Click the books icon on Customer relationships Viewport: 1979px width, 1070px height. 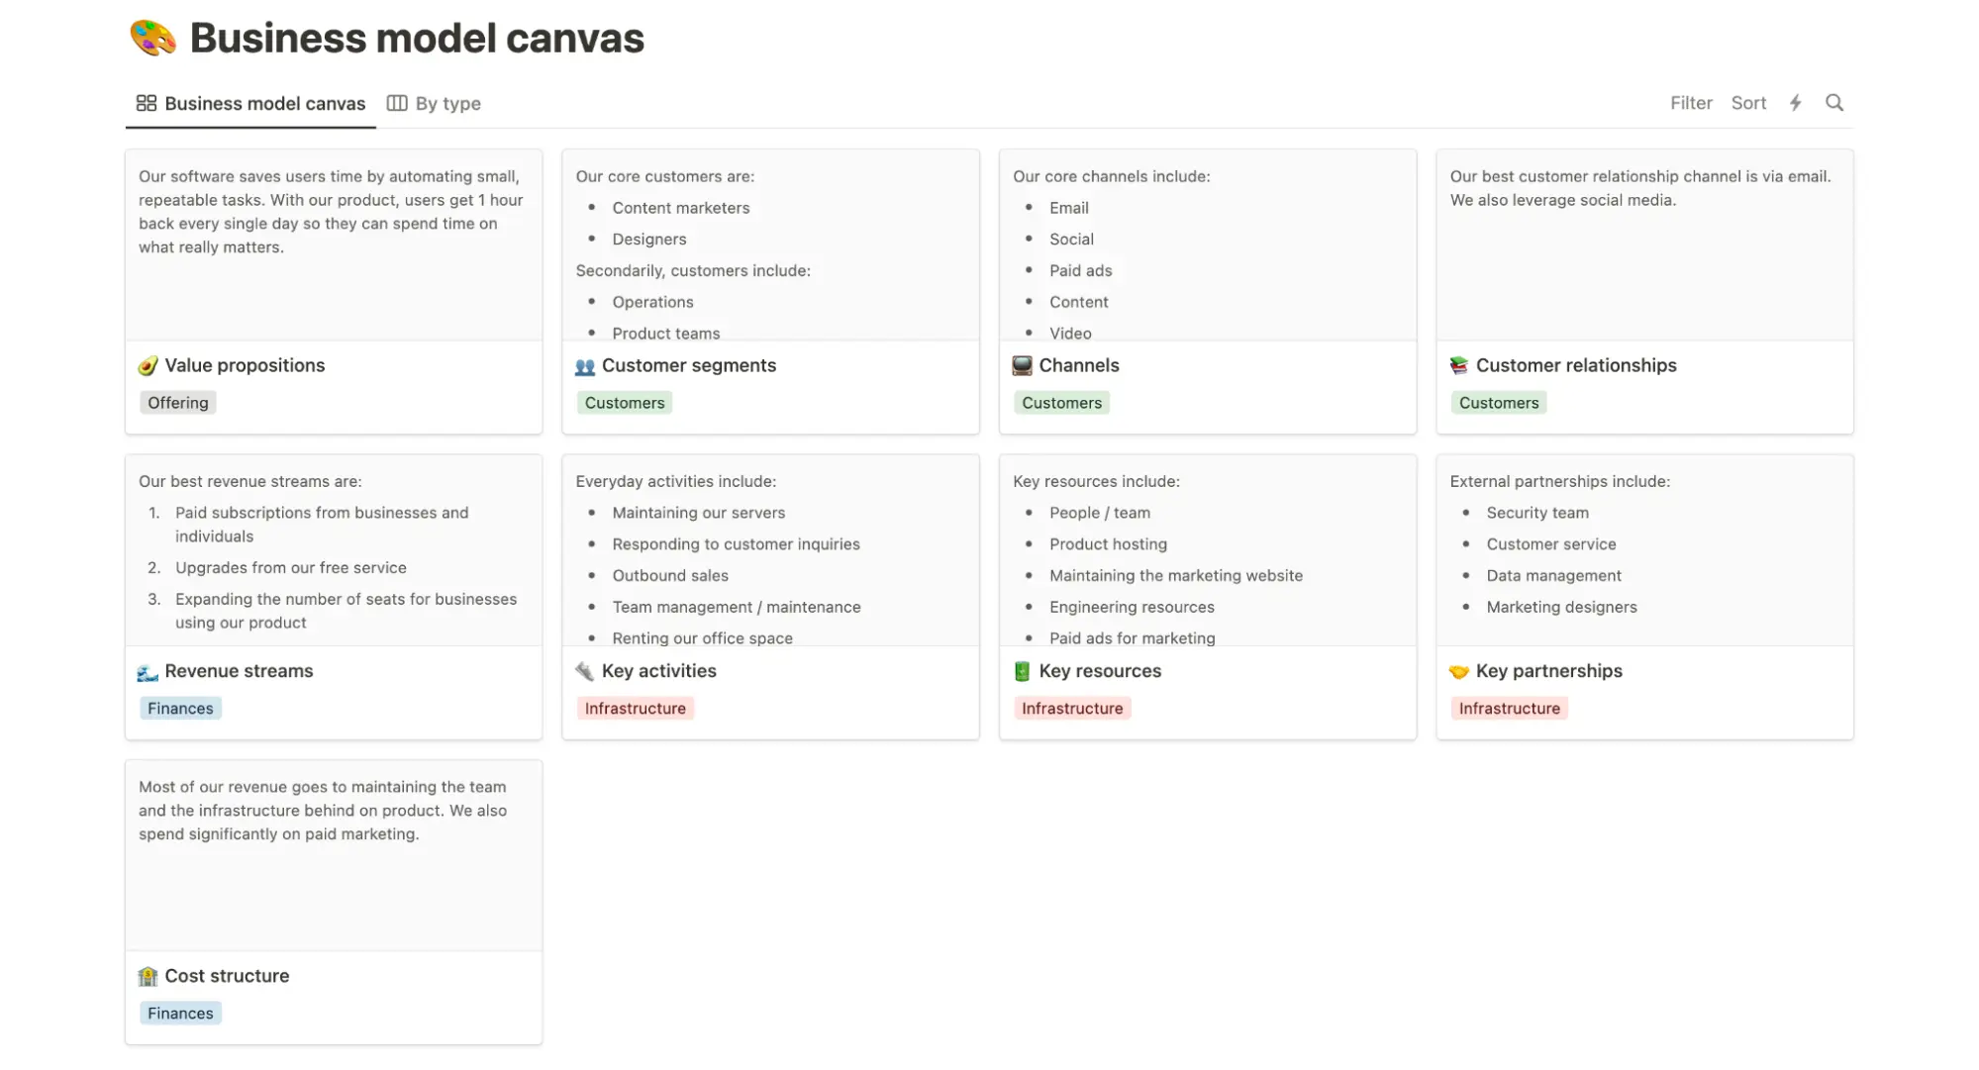pyautogui.click(x=1458, y=364)
